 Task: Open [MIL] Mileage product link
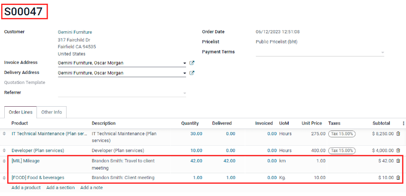click(x=25, y=161)
